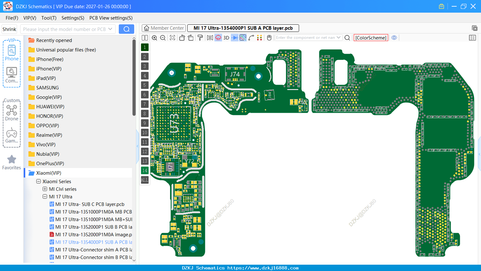Toggle the 3D view
The image size is (481, 271).
click(226, 38)
